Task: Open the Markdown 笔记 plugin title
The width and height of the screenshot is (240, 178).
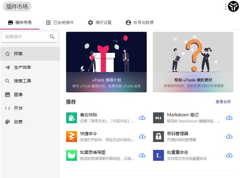Action: [183, 115]
